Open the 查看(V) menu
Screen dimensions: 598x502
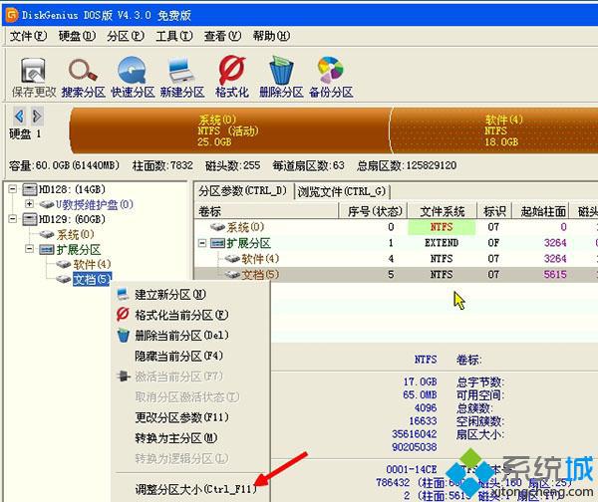point(222,36)
